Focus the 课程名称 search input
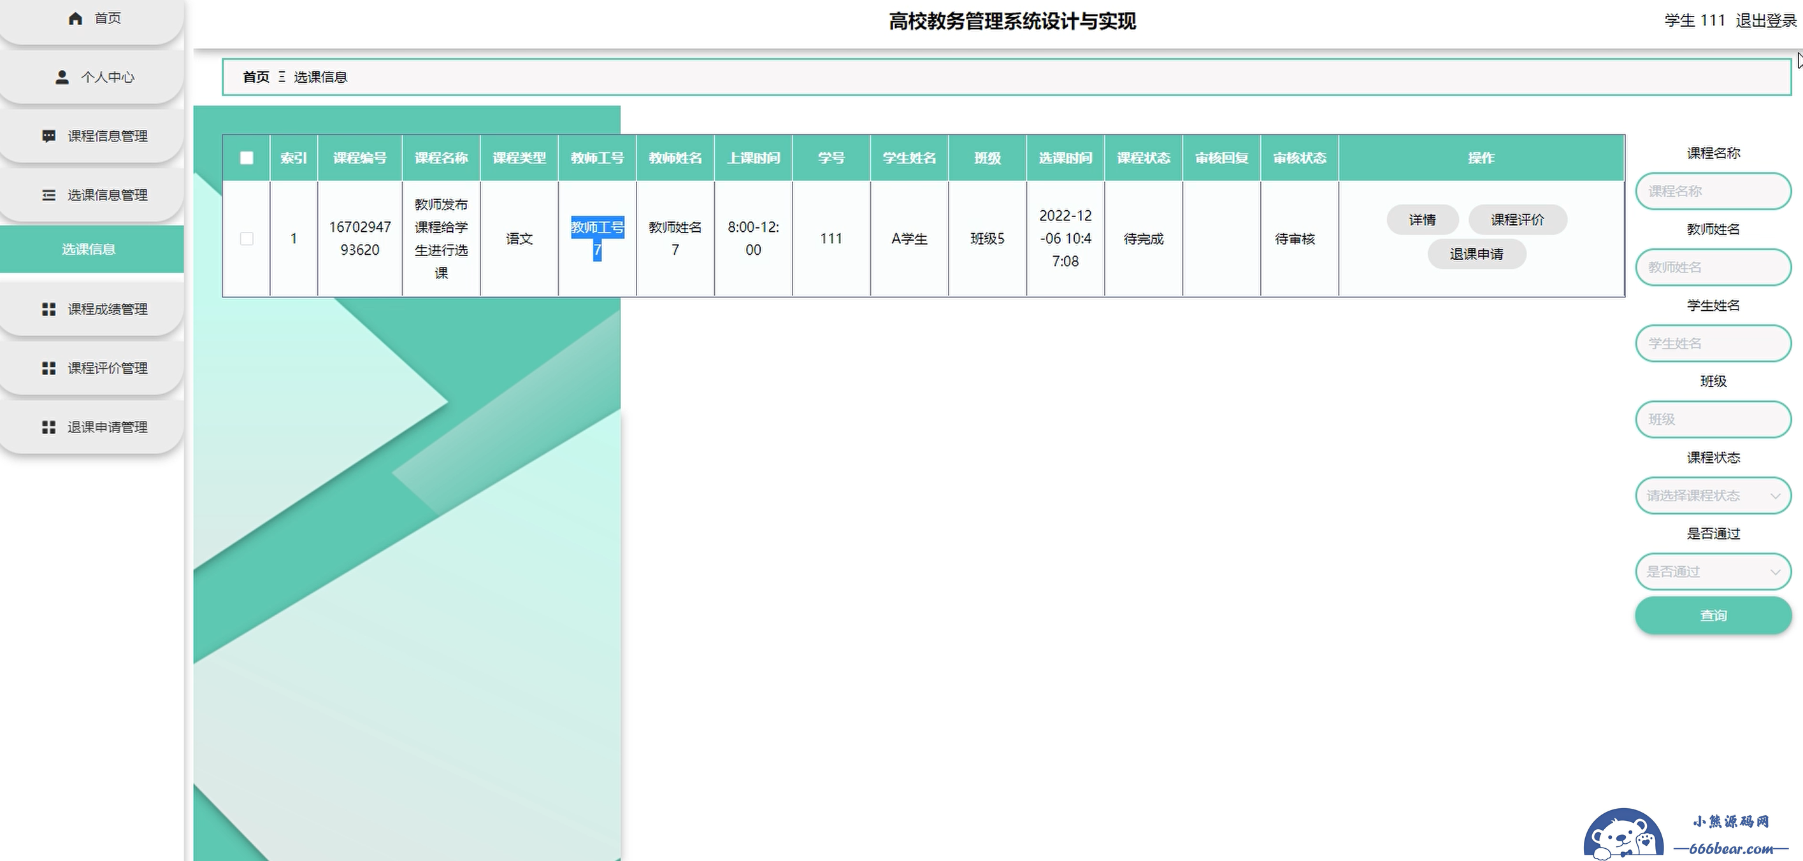1803x861 pixels. click(1713, 191)
